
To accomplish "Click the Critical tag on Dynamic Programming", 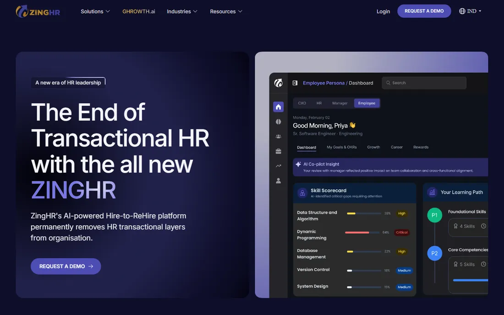I will tap(401, 232).
